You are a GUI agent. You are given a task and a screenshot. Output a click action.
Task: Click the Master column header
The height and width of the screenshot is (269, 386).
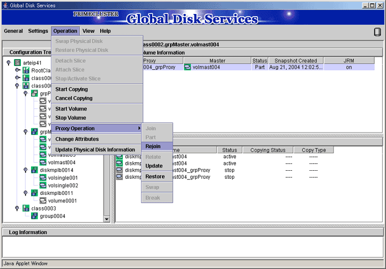pyautogui.click(x=217, y=61)
